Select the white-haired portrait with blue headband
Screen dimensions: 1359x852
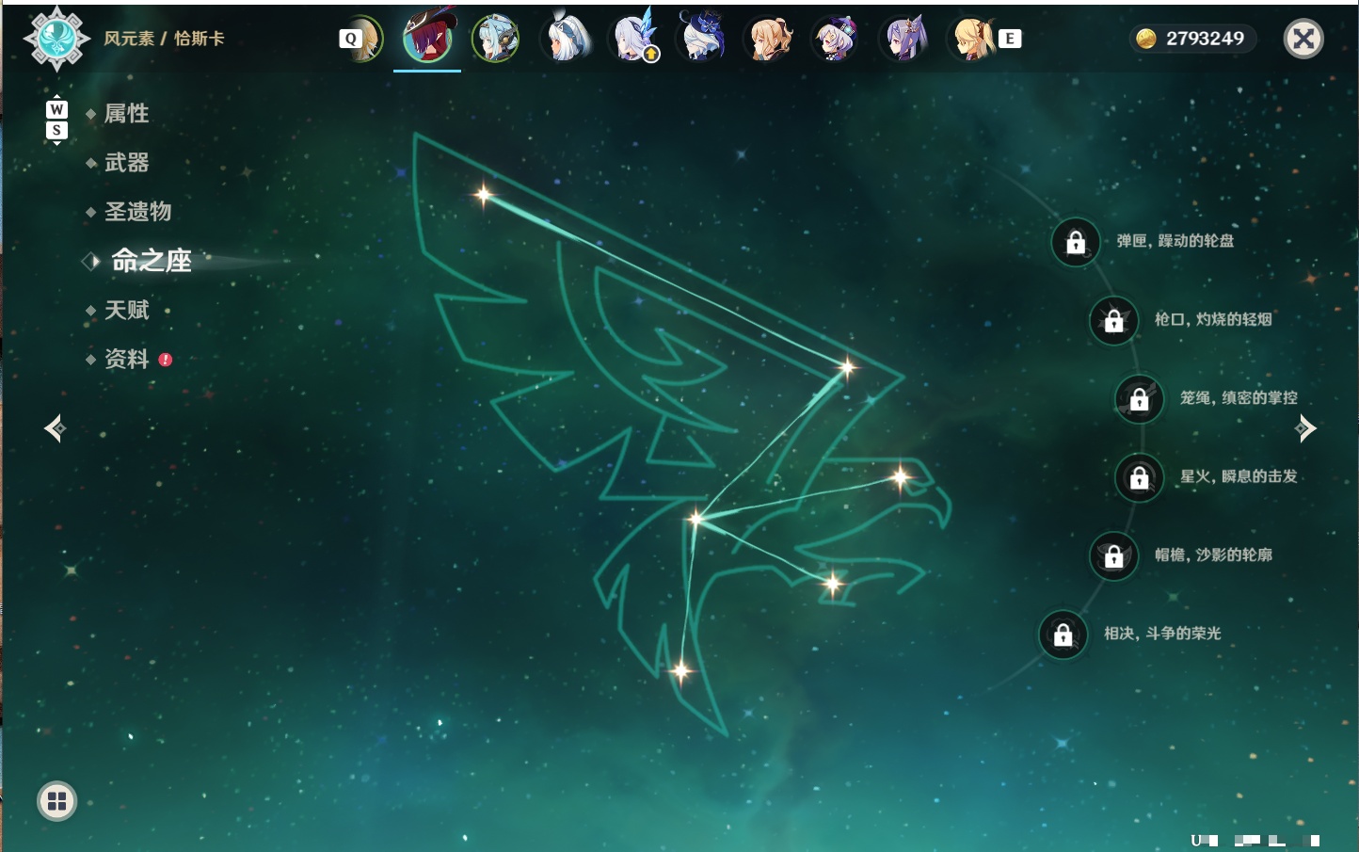[566, 40]
